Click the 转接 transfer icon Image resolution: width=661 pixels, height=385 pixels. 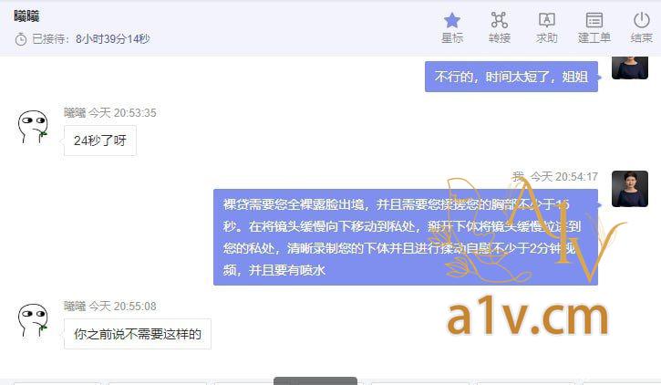coord(499,20)
